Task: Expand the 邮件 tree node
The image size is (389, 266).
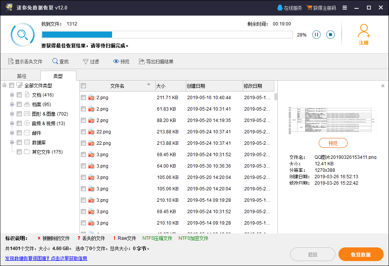Action: (x=12, y=133)
